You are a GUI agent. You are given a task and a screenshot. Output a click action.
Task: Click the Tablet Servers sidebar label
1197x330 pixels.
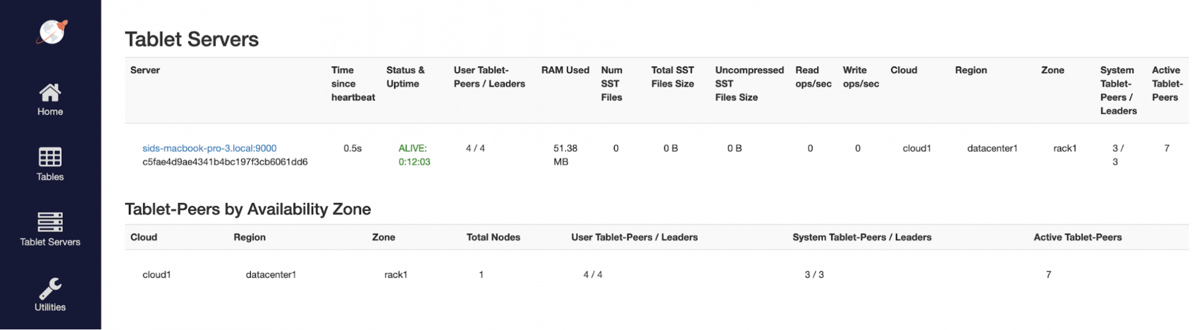50,242
